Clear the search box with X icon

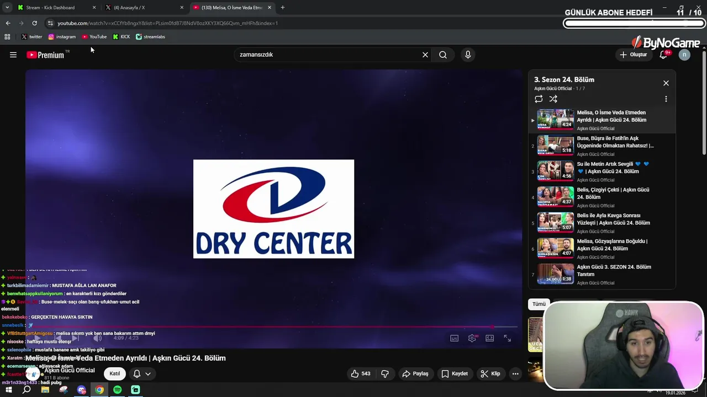coord(425,55)
